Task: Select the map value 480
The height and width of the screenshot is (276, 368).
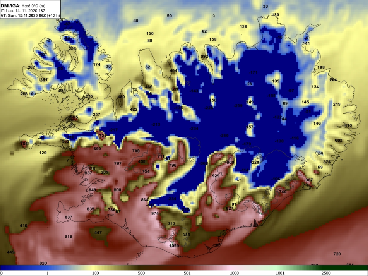Action: click(x=121, y=97)
